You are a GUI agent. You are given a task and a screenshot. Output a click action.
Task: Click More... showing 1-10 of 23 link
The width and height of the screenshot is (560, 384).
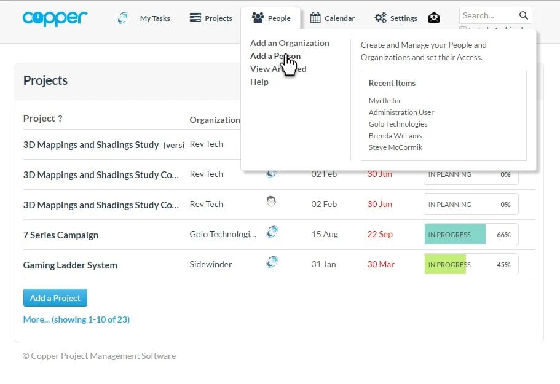coord(76,319)
